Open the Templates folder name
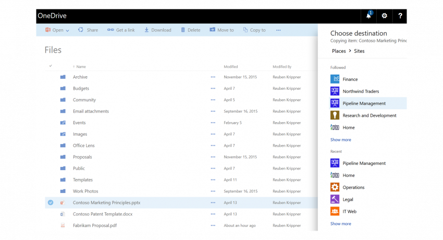Image resolution: width=443 pixels, height=240 pixels. pos(82,180)
